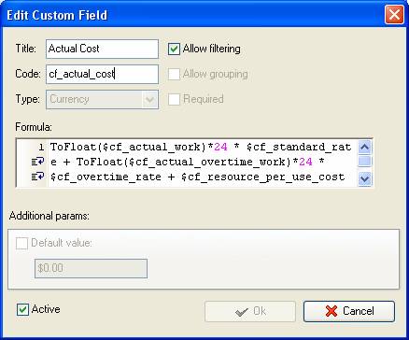
Task: Click the Cancel button
Action: tap(349, 311)
